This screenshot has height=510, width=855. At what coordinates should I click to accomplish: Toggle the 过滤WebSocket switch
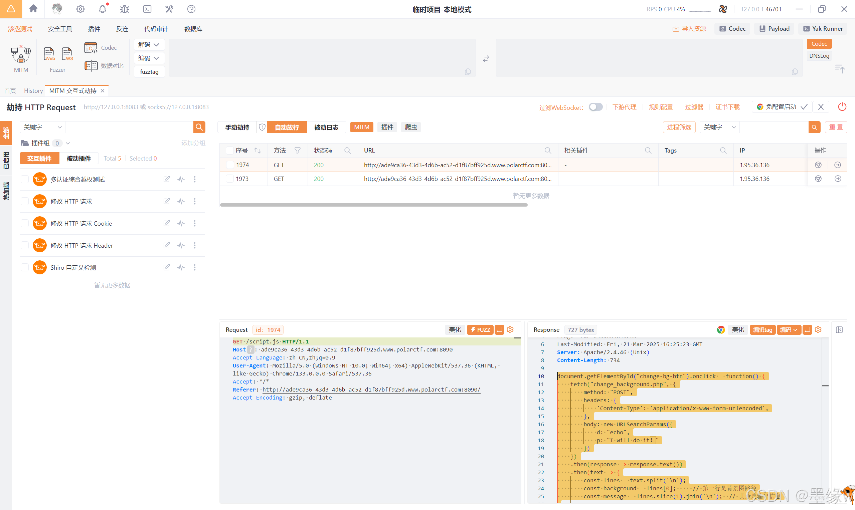595,107
